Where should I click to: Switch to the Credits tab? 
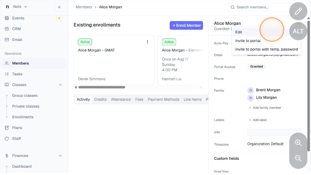[x=100, y=100]
